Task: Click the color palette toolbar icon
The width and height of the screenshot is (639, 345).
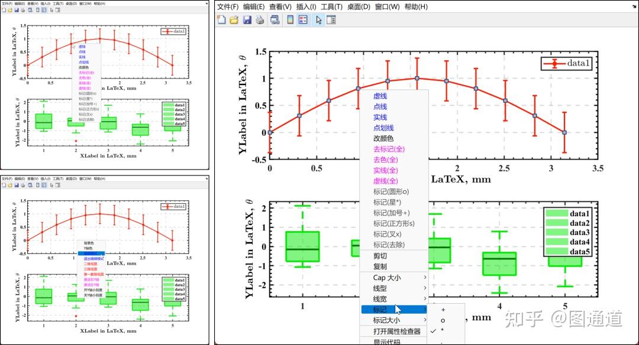Action: point(290,19)
